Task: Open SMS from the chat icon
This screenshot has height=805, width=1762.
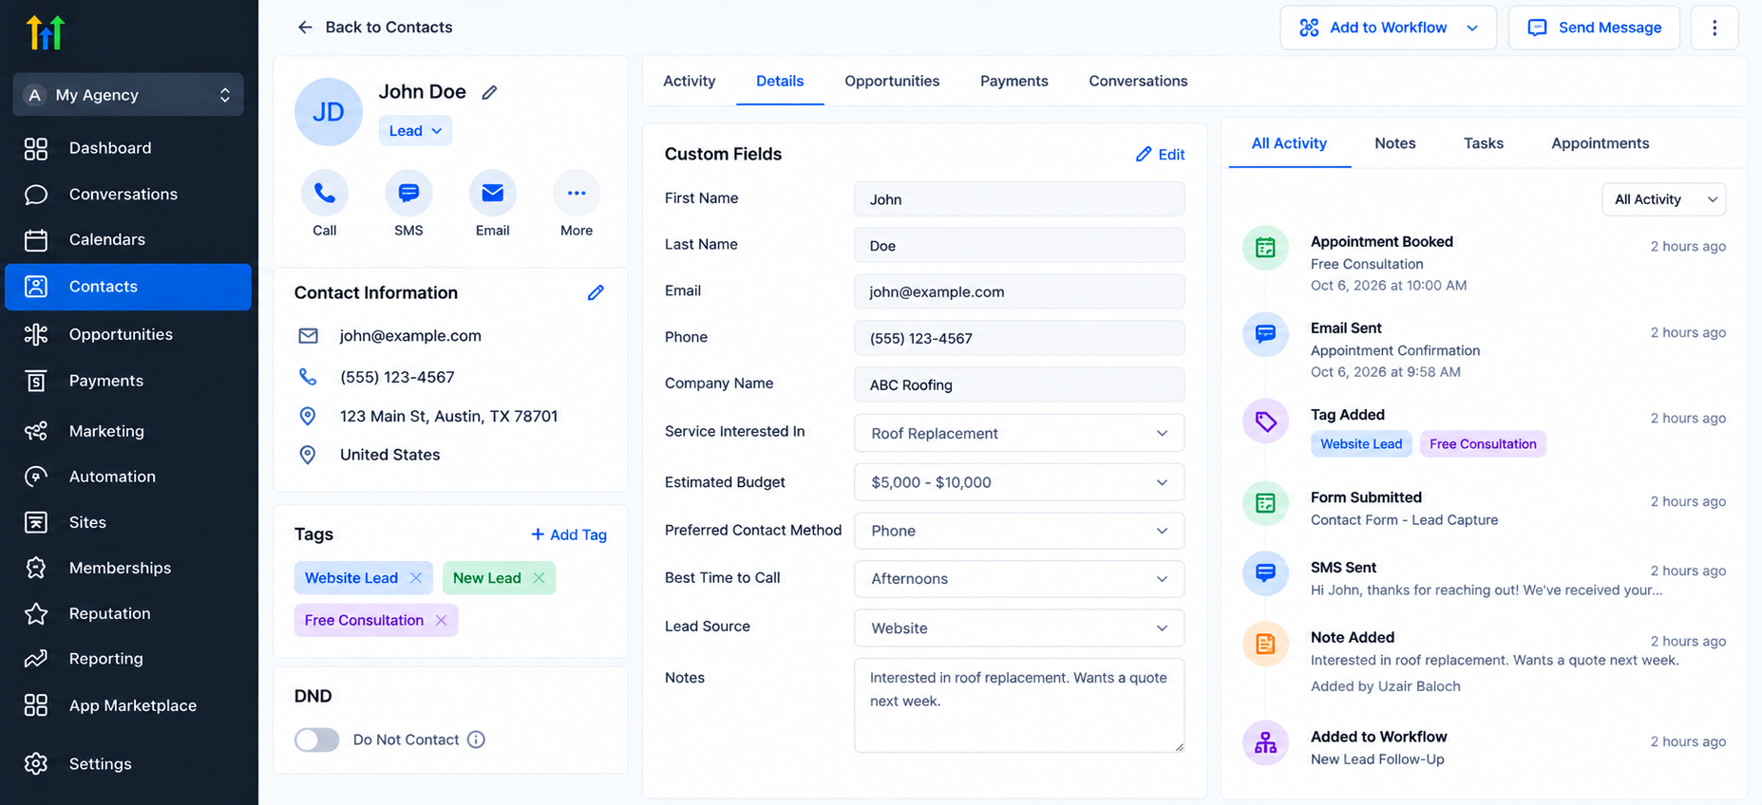Action: [x=408, y=194]
